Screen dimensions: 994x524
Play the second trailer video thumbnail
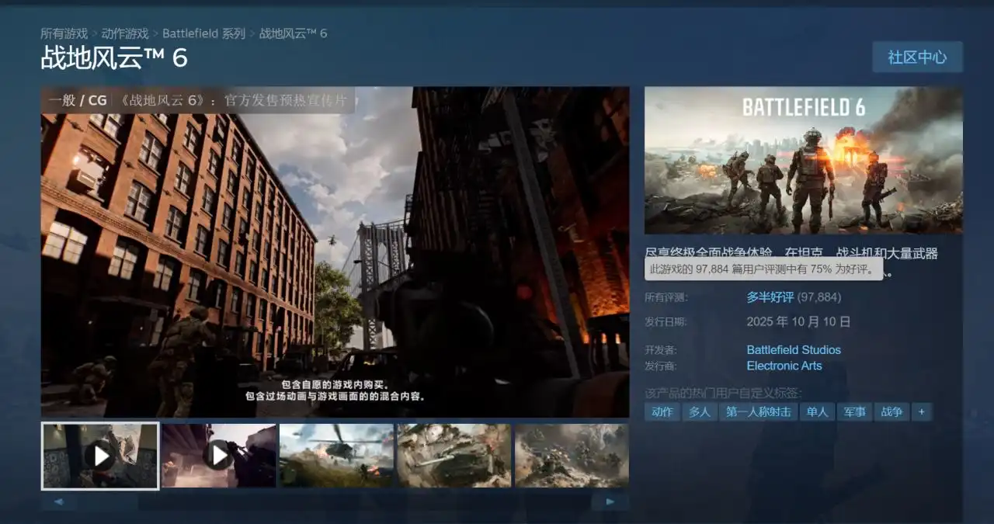(219, 456)
